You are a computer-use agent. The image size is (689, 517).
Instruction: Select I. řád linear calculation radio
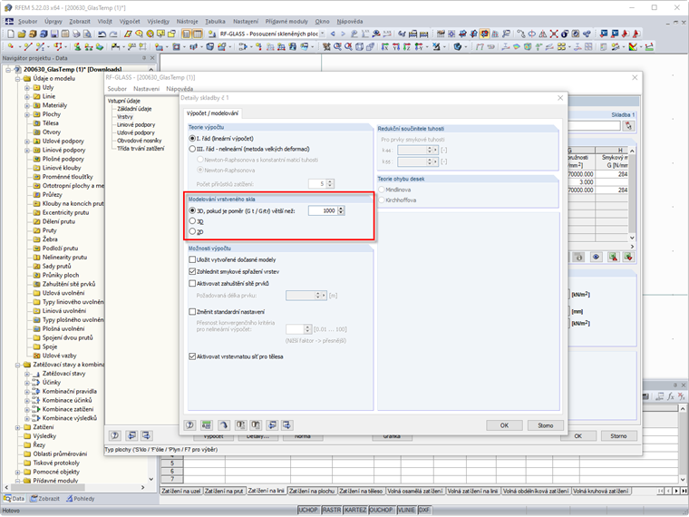point(192,139)
